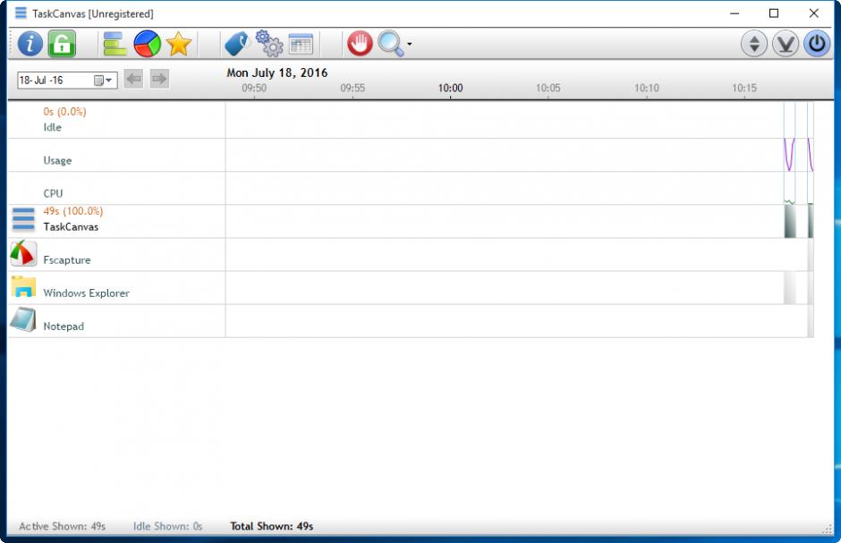The width and height of the screenshot is (841, 543).
Task: Click the green unlock registration icon
Action: tap(63, 44)
